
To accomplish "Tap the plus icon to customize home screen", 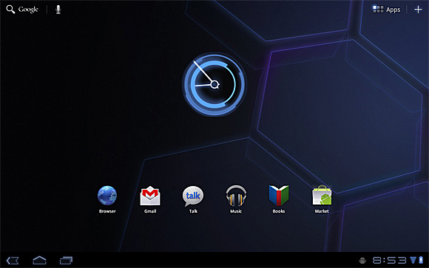I will coord(418,10).
